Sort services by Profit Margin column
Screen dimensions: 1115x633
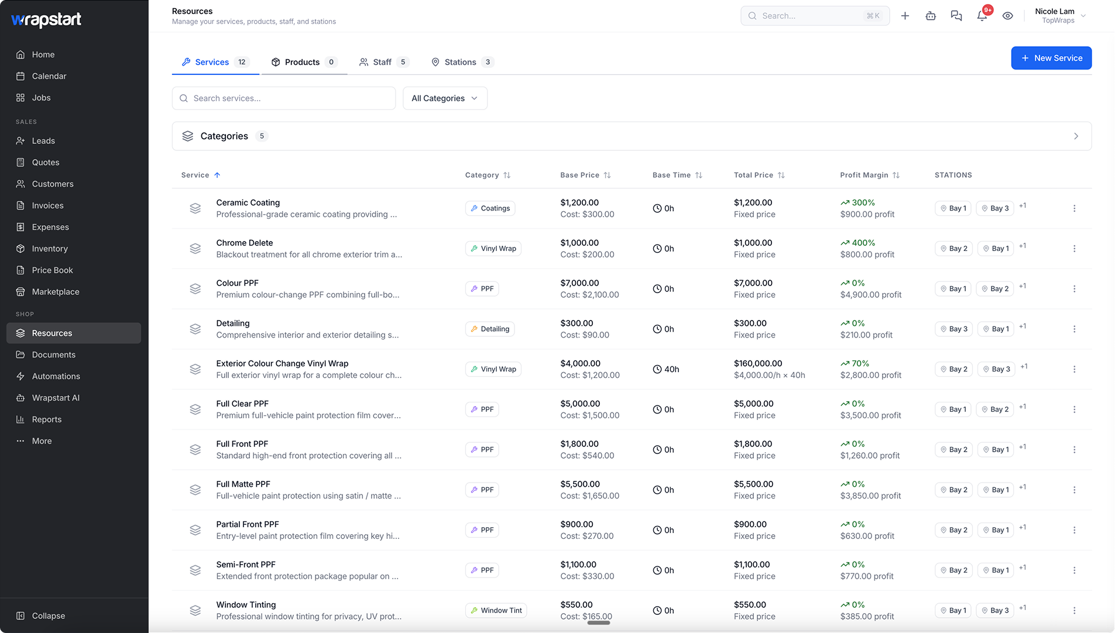point(870,175)
